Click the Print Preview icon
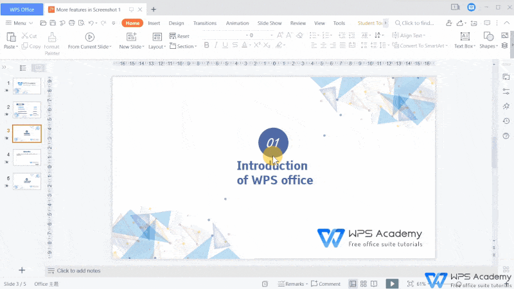514x289 pixels. pyautogui.click(x=82, y=23)
